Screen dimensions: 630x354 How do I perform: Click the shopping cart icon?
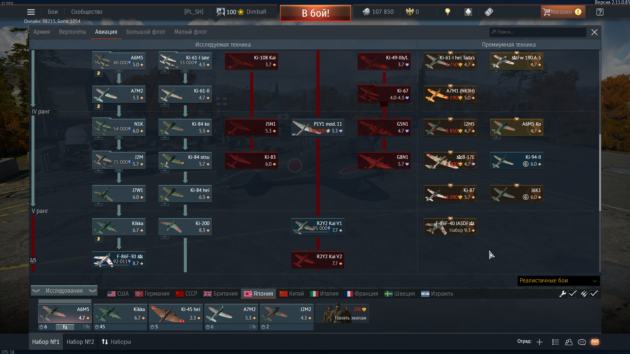pos(546,12)
